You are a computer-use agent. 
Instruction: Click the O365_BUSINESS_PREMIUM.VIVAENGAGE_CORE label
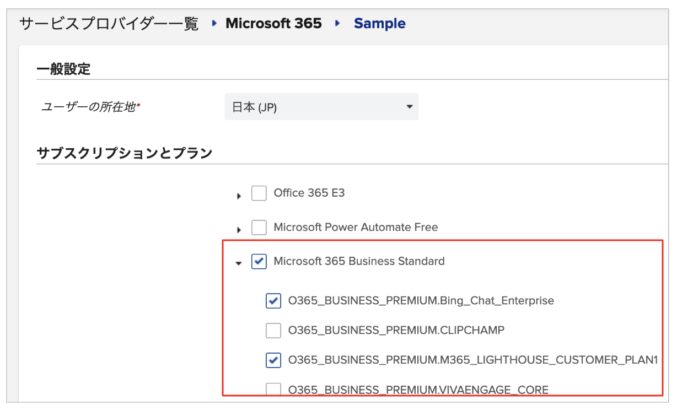point(418,390)
